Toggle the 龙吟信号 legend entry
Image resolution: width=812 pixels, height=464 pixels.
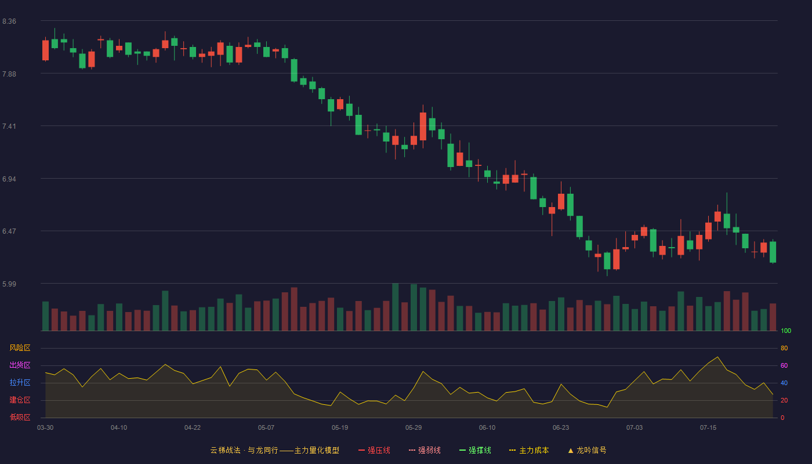[586, 450]
